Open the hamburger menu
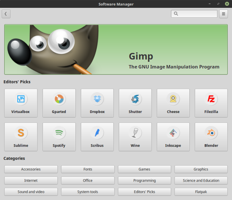The width and height of the screenshot is (232, 200). [223, 14]
